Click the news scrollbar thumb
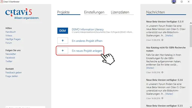192x108 pixels. pos(191,36)
